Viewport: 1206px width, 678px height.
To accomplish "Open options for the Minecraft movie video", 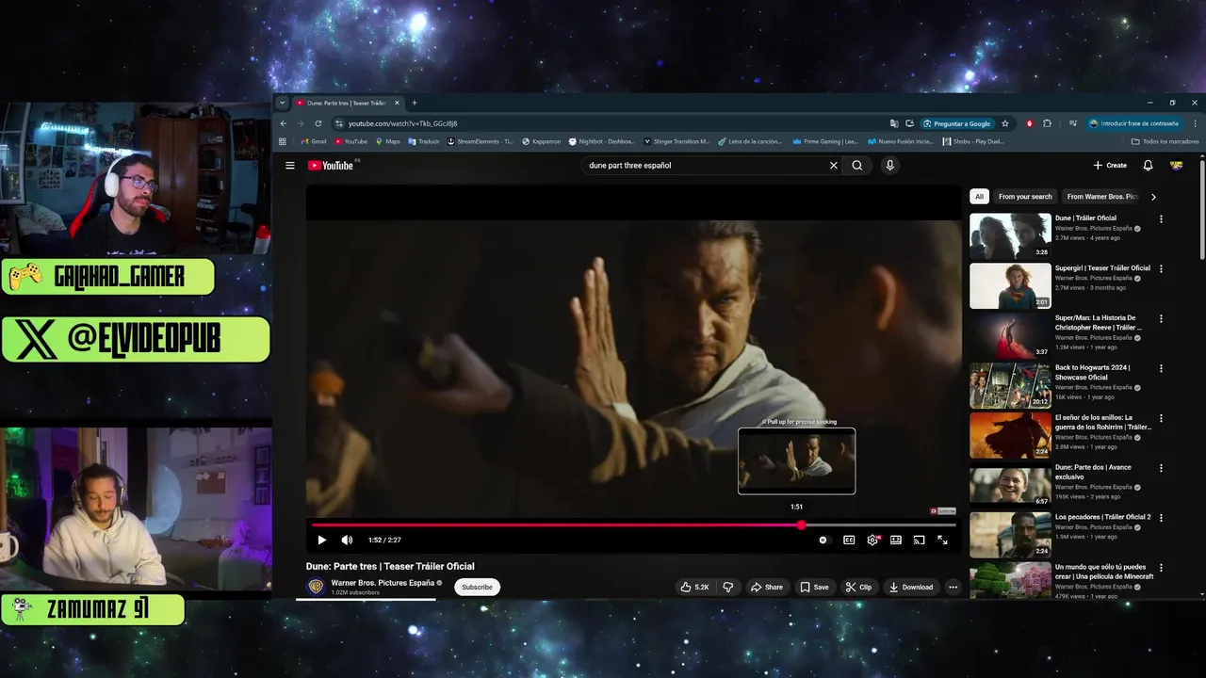I will (x=1161, y=569).
